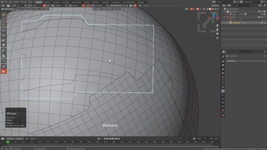Open the Output properties tab icon
267x150 pixels.
coord(223,65)
